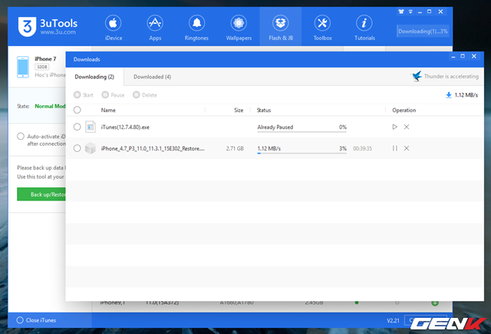Cancel the iPhone firmware download
Viewport: 491px width, 334px height.
407,148
